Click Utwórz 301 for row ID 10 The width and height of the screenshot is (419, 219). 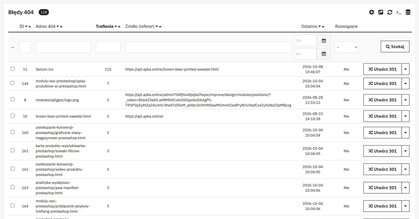(383, 116)
